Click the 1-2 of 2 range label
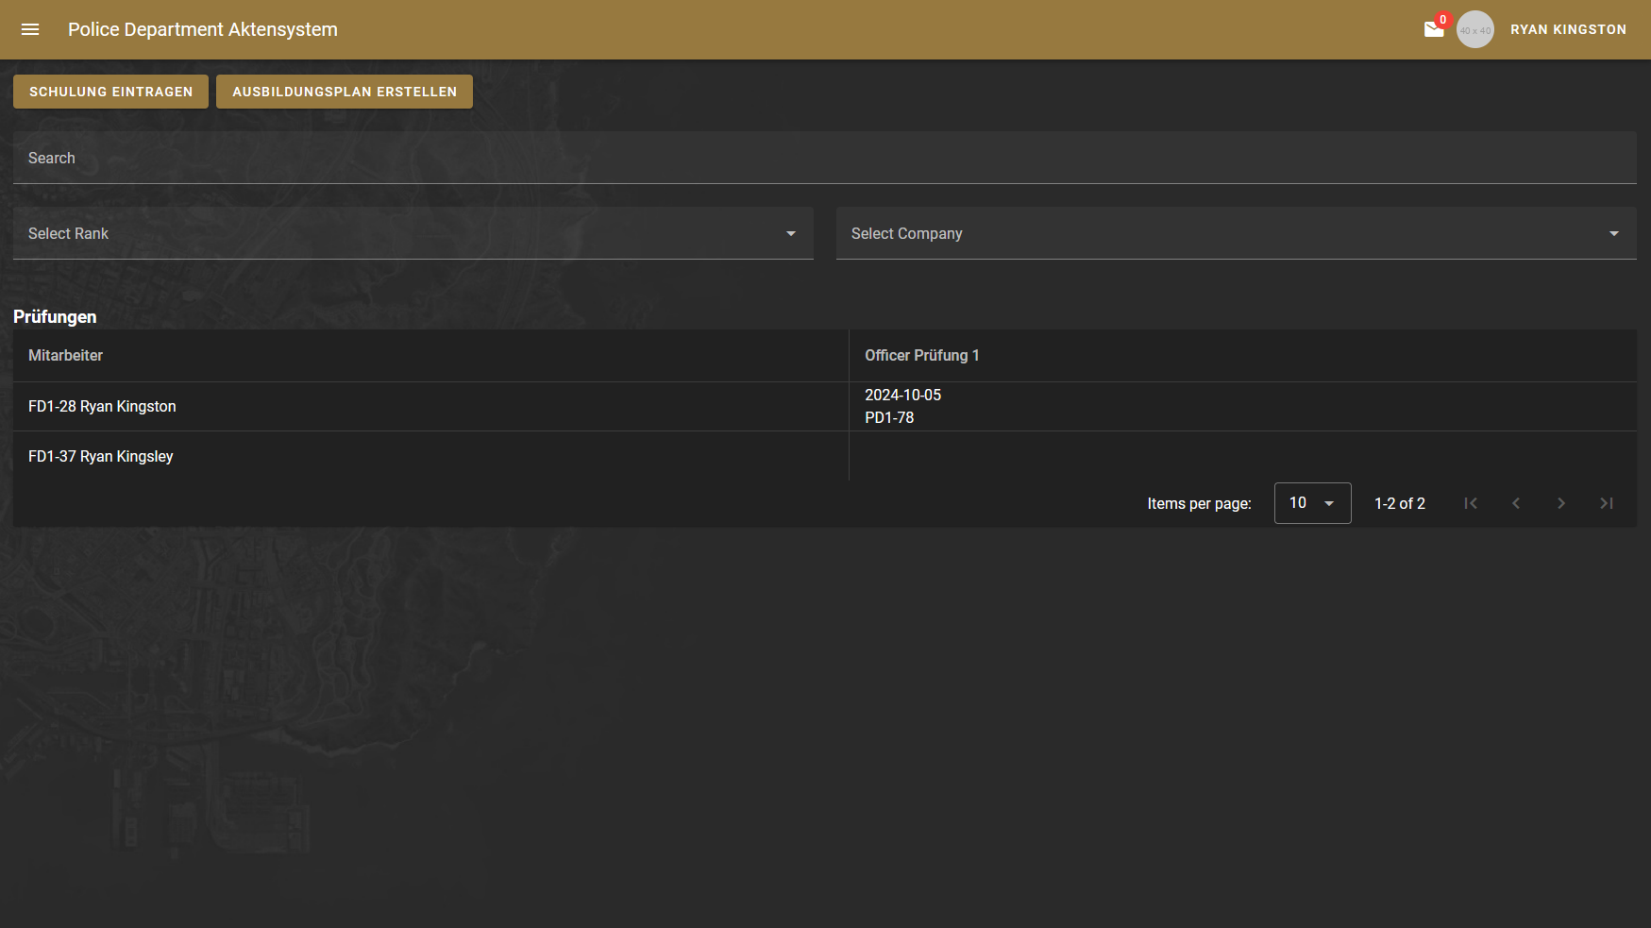 coord(1400,503)
